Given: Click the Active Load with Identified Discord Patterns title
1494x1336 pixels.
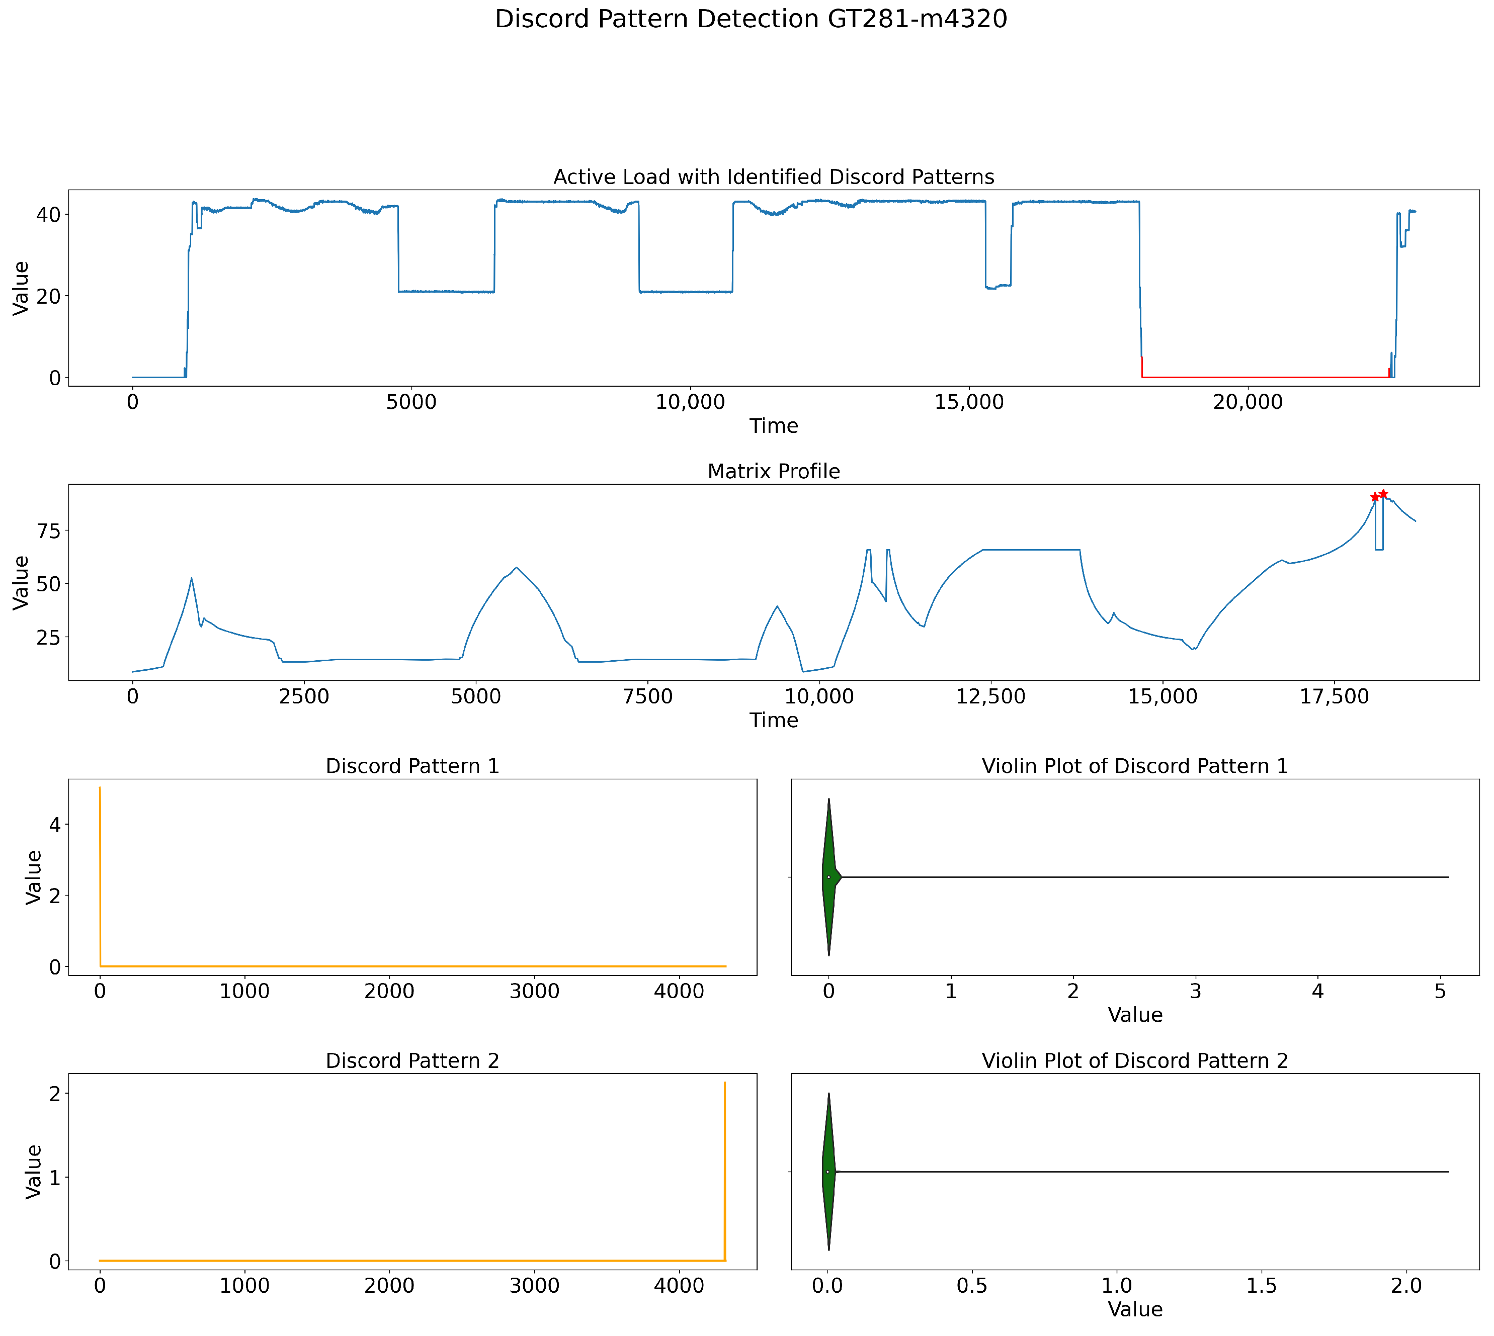Looking at the screenshot, I should coord(773,177).
